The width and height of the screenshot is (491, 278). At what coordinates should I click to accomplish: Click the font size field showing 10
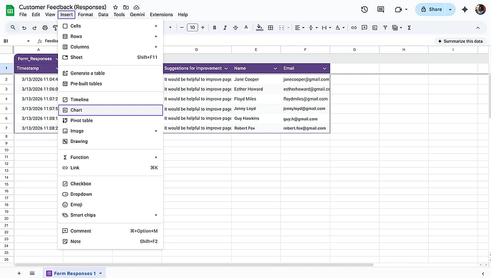pyautogui.click(x=192, y=28)
